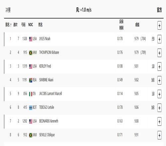Image resolution: width=166 pixels, height=146 pixels.
Task: Click the NR label in Simbine row
Action: [153, 80]
